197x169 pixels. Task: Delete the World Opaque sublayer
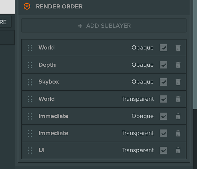(178, 48)
